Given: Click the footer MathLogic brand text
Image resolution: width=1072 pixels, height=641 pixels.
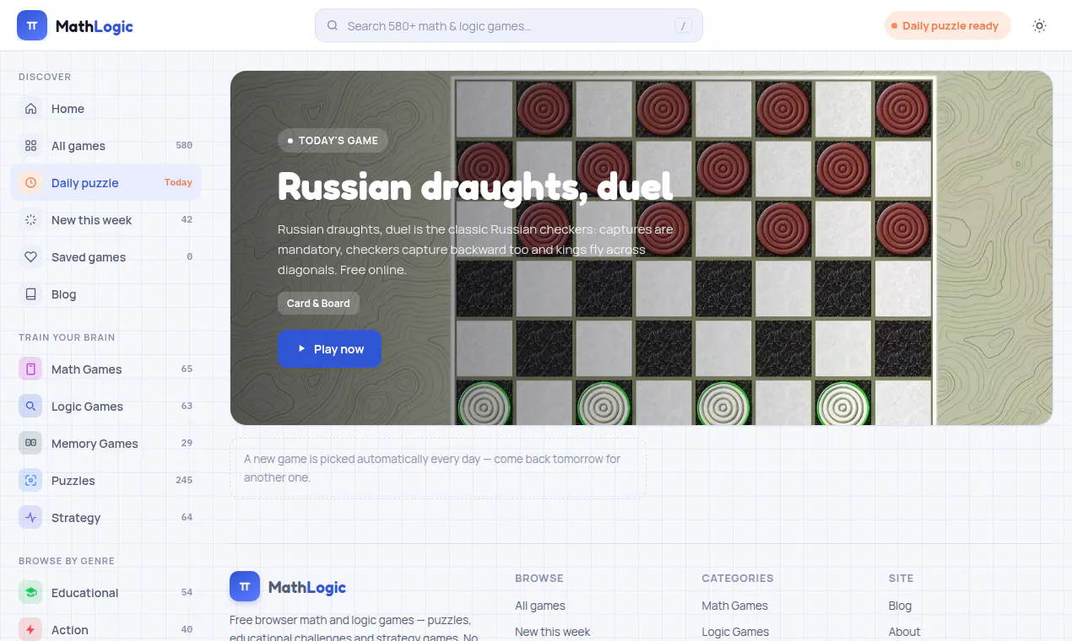Looking at the screenshot, I should coord(307,587).
